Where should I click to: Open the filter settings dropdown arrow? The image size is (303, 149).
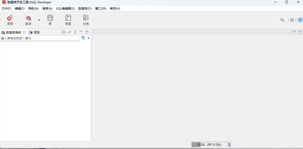click(x=88, y=38)
